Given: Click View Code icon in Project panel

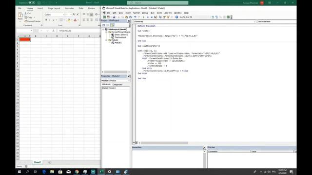Looking at the screenshot, I should [x=104, y=25].
